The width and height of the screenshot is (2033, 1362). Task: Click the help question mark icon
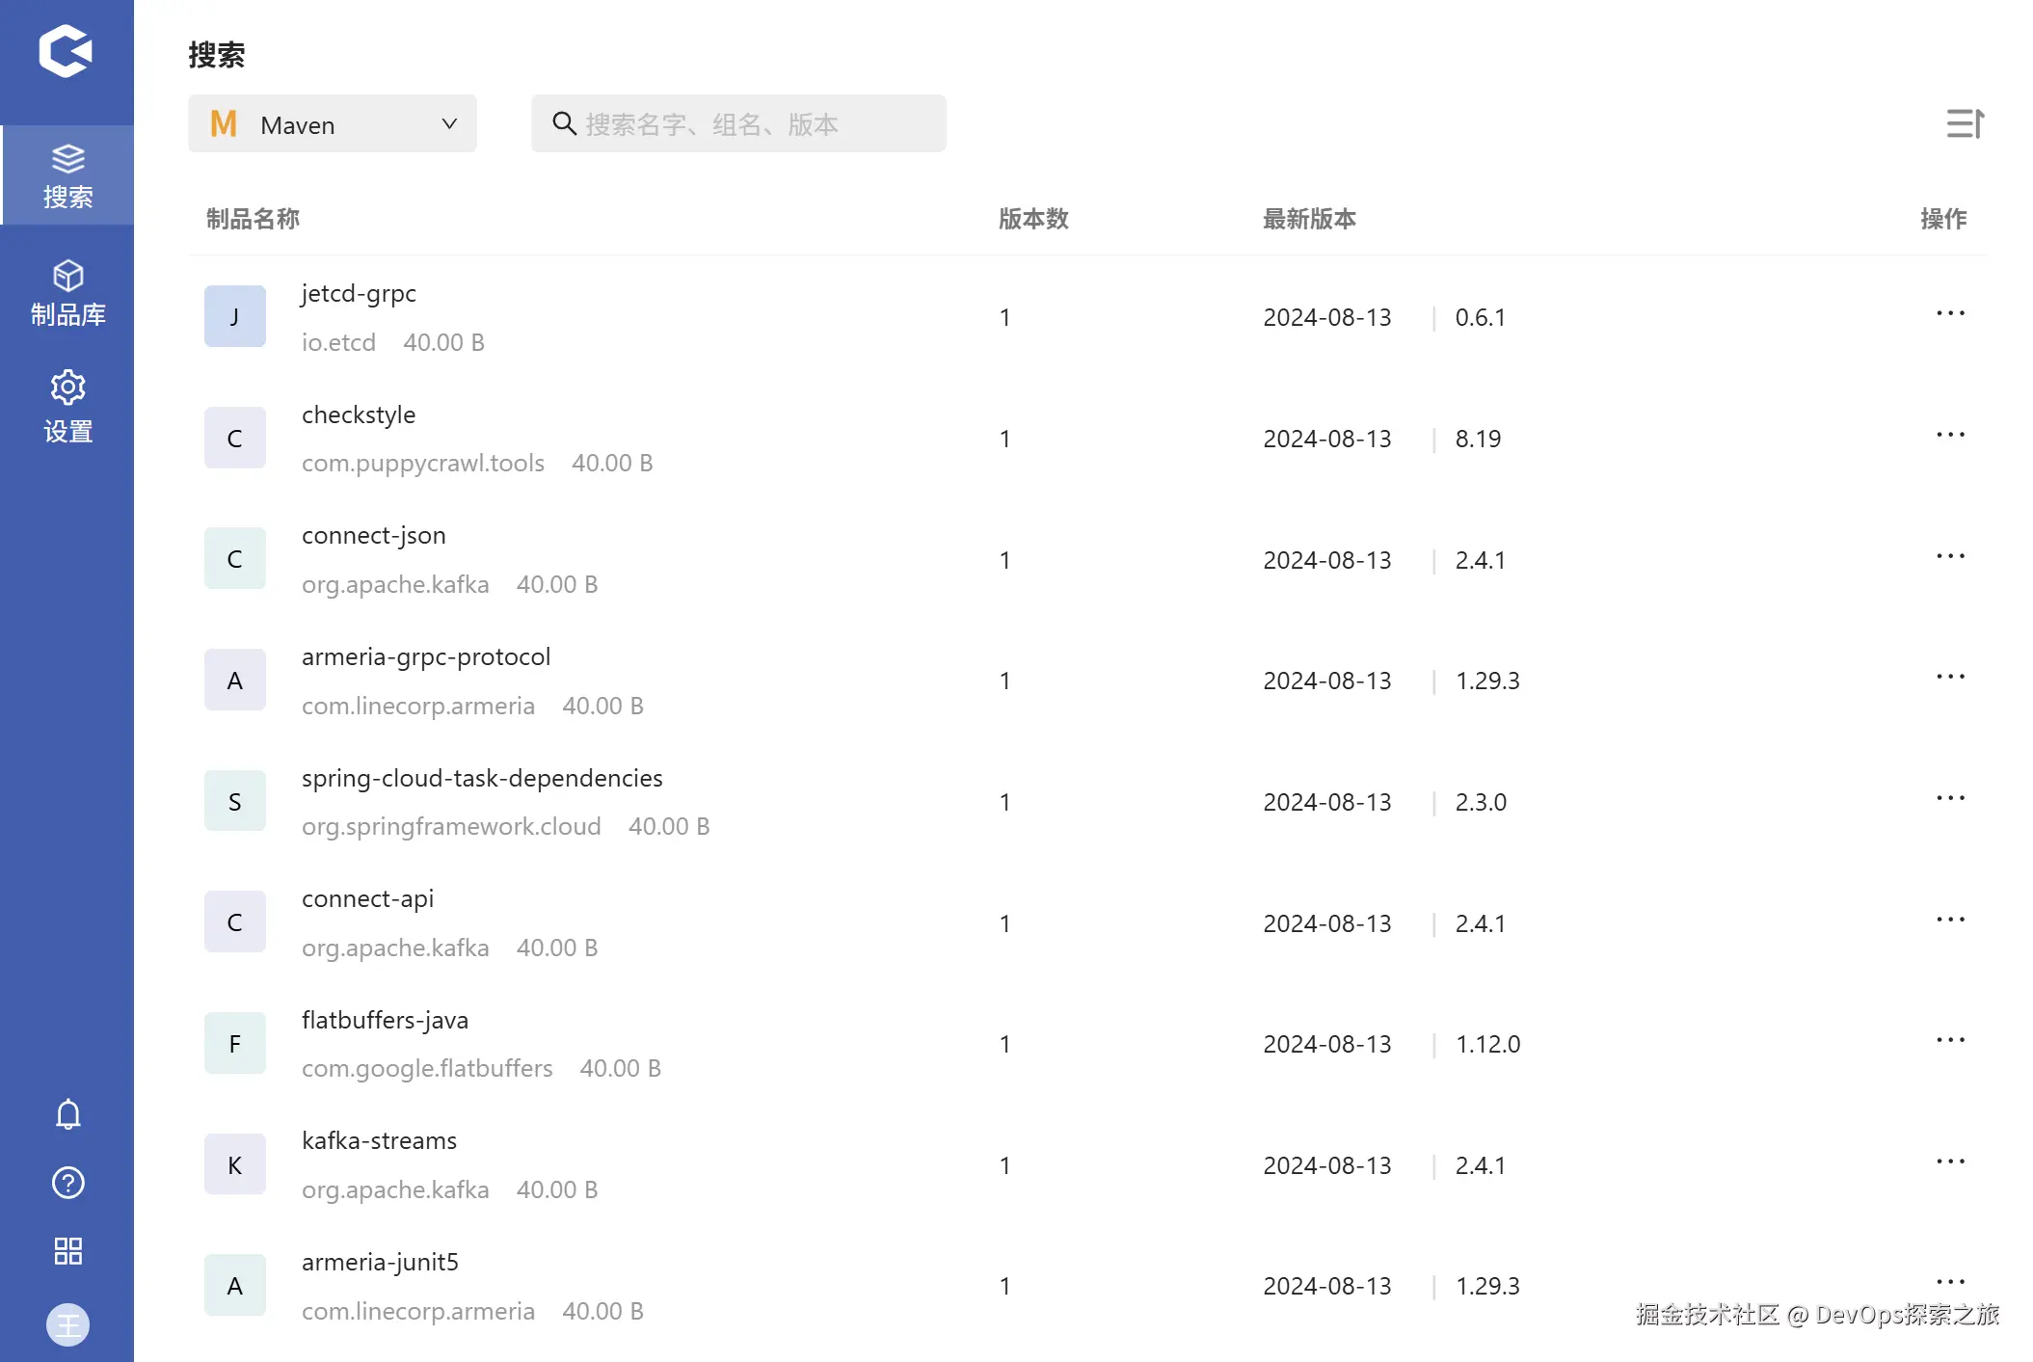(67, 1183)
